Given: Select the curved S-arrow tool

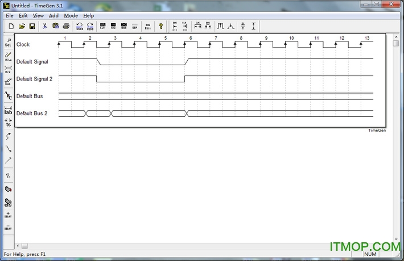Looking at the screenshot, I should 8,136.
